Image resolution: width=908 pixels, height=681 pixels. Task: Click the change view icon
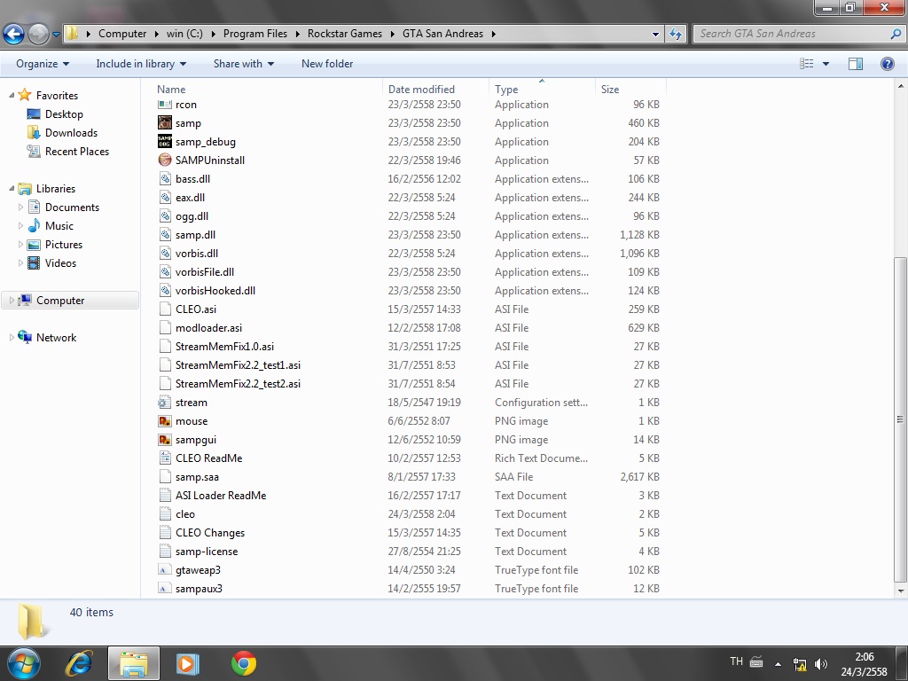(807, 64)
